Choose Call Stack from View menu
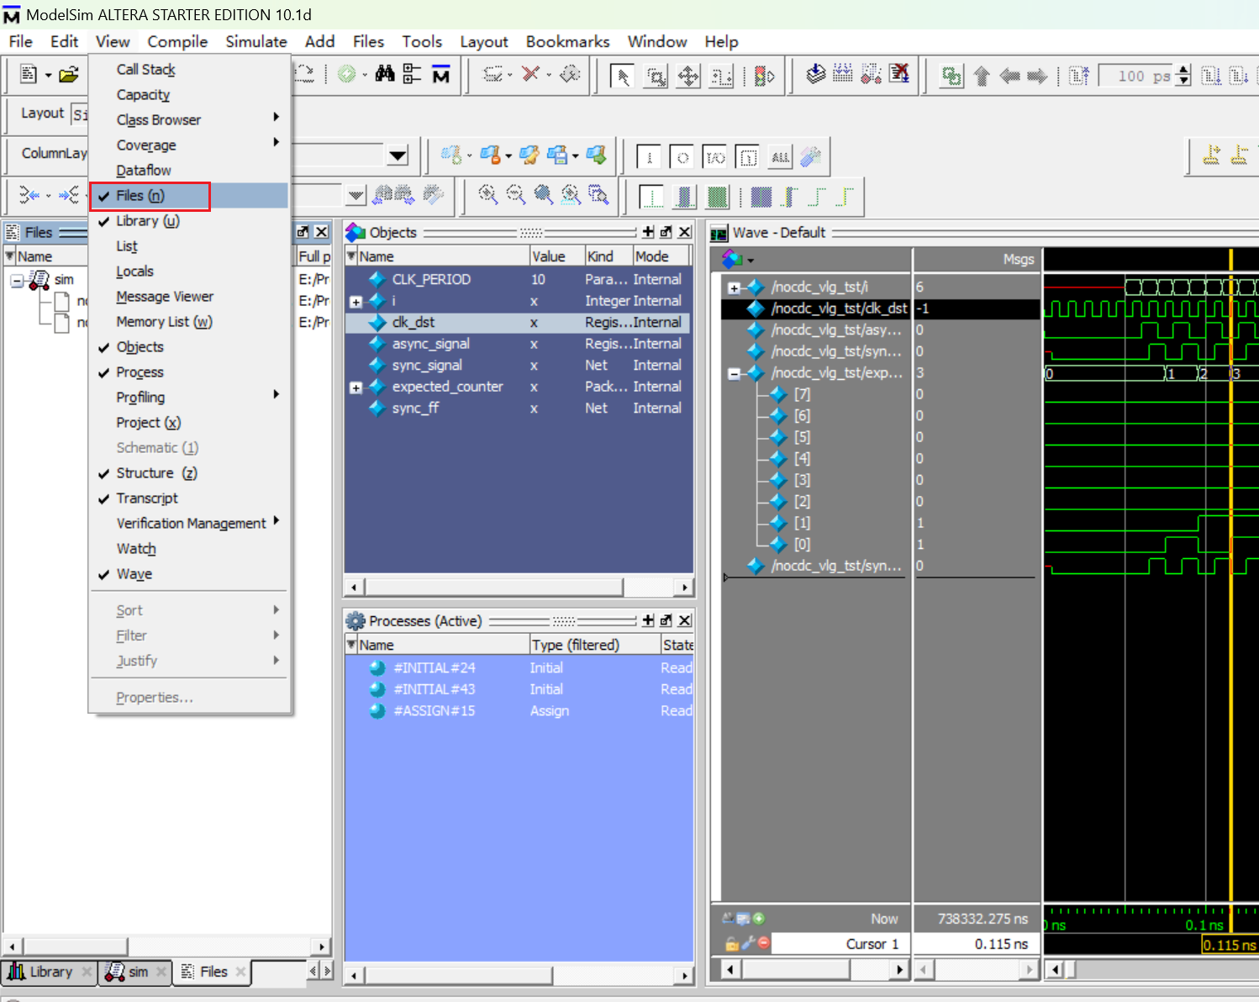This screenshot has height=1002, width=1259. click(189, 70)
